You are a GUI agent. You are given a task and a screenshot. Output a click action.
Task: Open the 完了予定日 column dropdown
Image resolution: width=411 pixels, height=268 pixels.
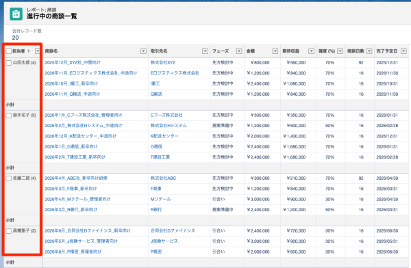(x=403, y=51)
